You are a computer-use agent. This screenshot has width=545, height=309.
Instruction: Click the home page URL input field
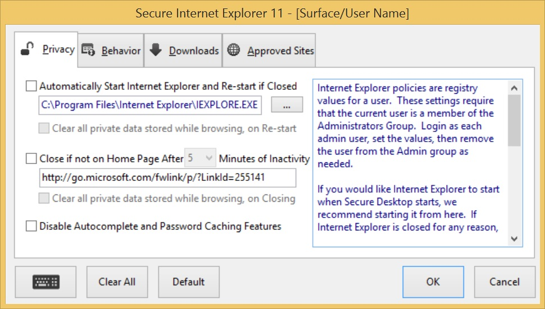click(167, 178)
